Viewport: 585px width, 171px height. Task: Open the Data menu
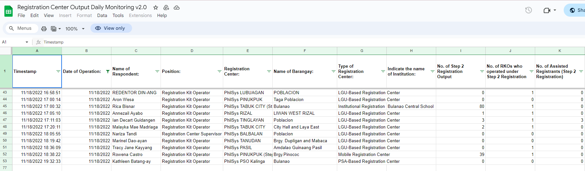102,15
